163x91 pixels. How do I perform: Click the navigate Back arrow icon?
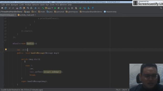coord(35,8)
